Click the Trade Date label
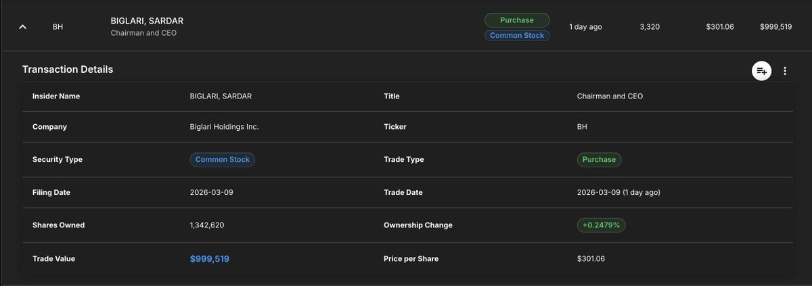The image size is (812, 286). click(403, 192)
